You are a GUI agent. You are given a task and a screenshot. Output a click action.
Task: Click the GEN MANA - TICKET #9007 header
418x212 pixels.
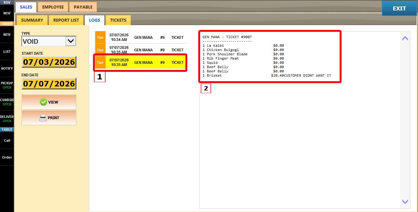tap(227, 37)
